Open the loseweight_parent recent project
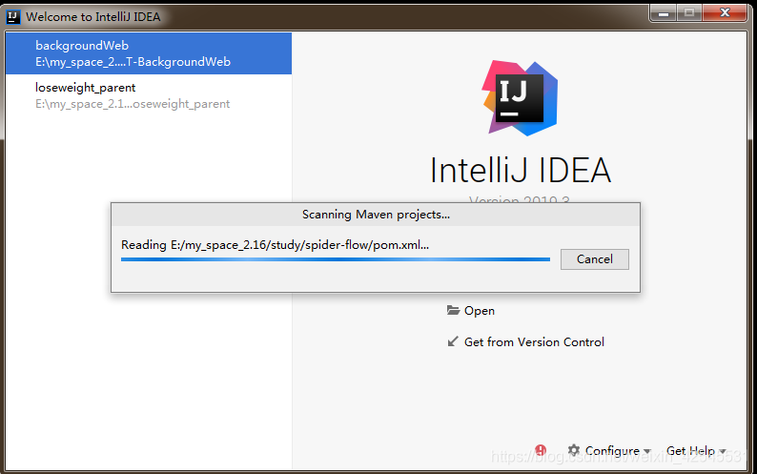This screenshot has height=474, width=757. (x=148, y=95)
